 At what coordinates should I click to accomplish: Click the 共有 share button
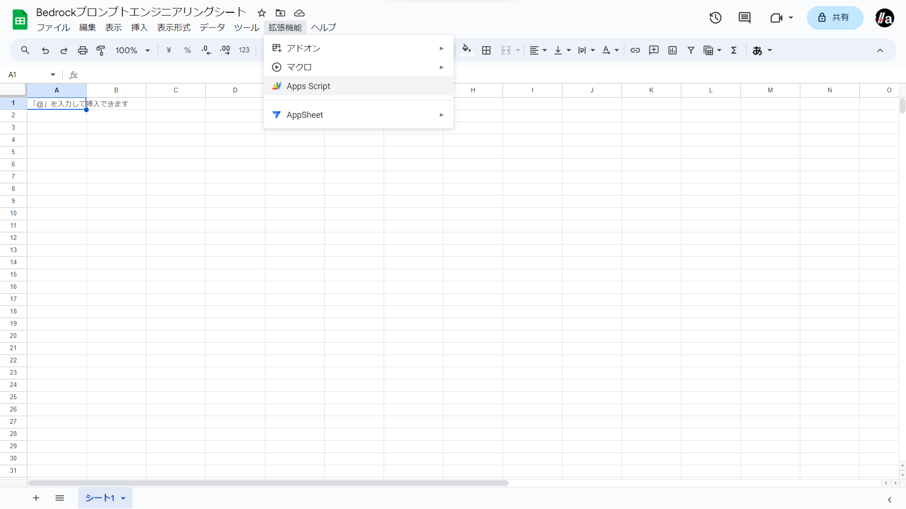[835, 18]
